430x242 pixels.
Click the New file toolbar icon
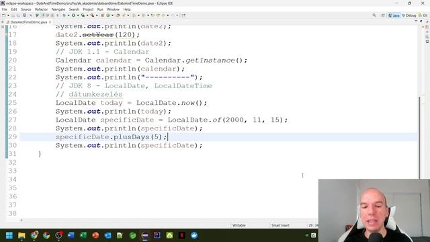[x=4, y=15]
